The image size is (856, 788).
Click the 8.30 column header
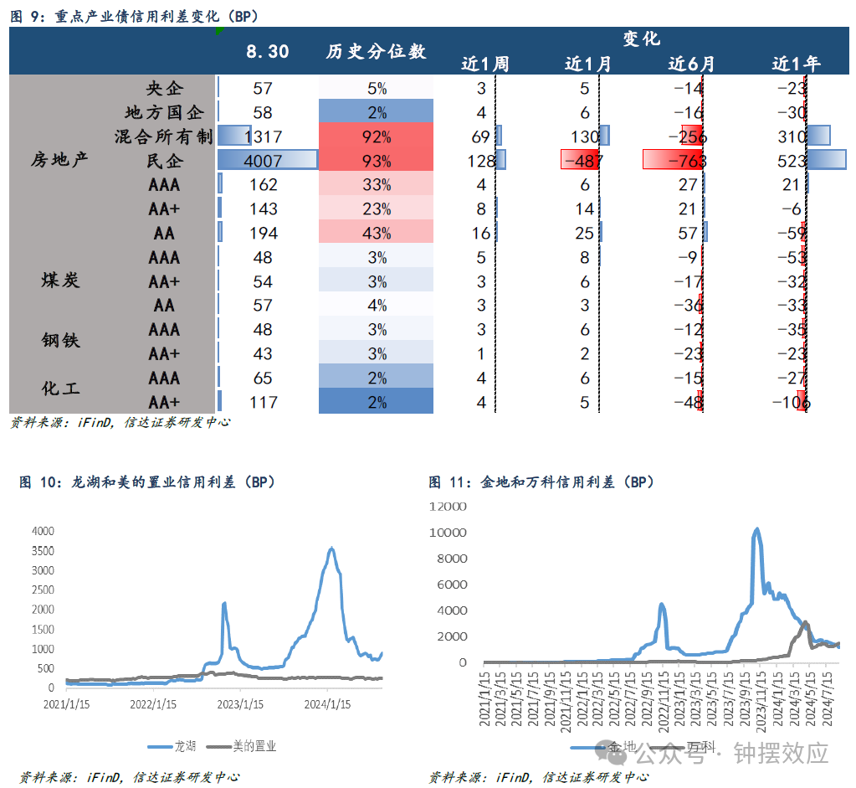tap(267, 51)
